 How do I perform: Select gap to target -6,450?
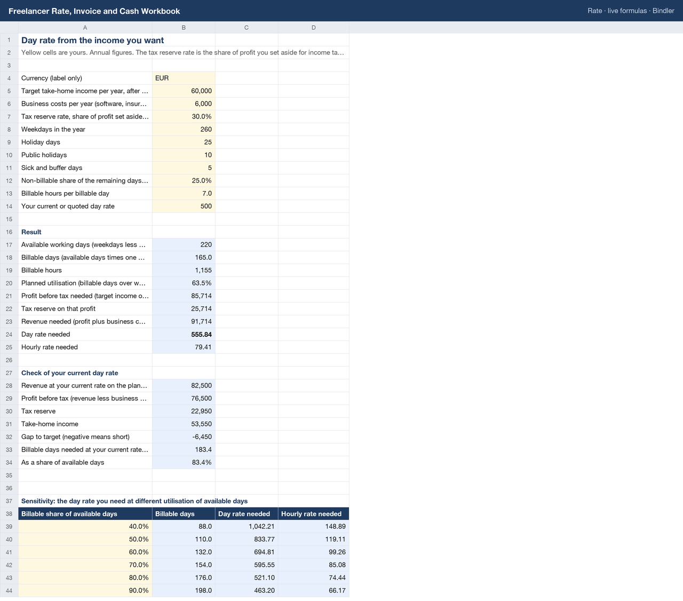tap(184, 437)
